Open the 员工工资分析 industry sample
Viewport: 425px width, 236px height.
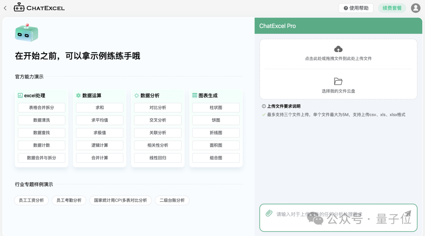pos(31,201)
